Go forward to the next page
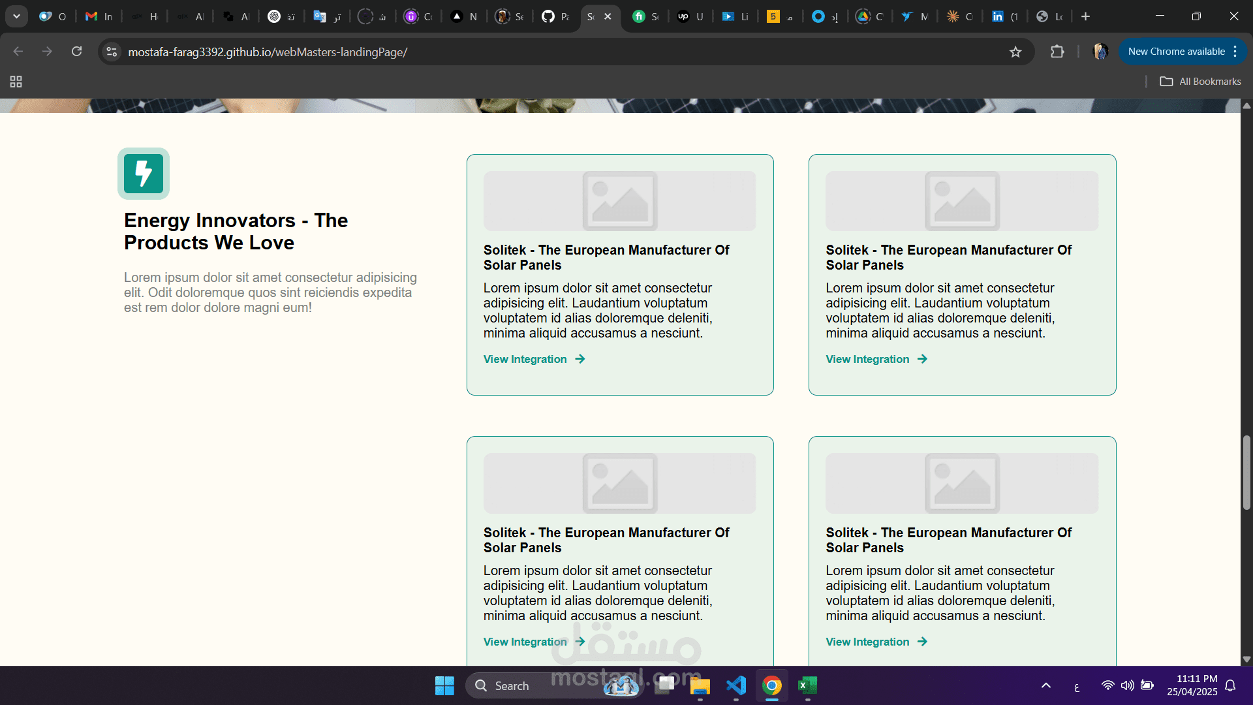Image resolution: width=1253 pixels, height=705 pixels. [x=47, y=52]
